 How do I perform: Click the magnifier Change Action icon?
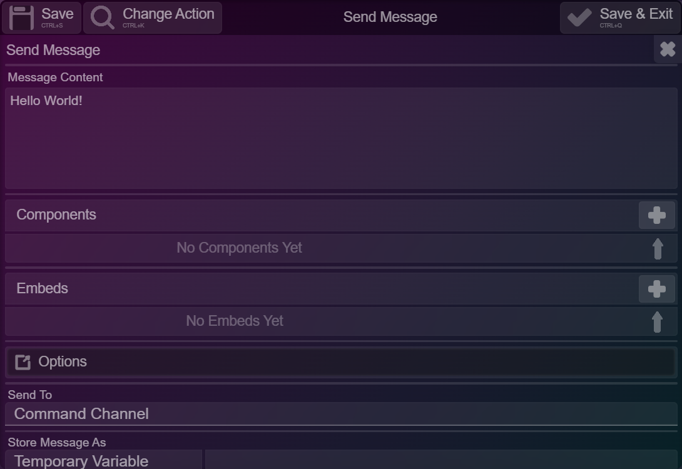pyautogui.click(x=102, y=18)
